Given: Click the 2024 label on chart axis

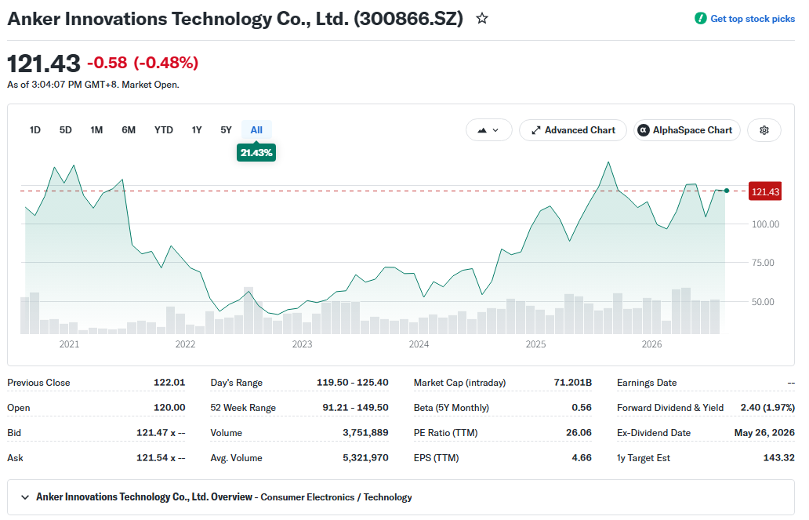Looking at the screenshot, I should pyautogui.click(x=419, y=344).
